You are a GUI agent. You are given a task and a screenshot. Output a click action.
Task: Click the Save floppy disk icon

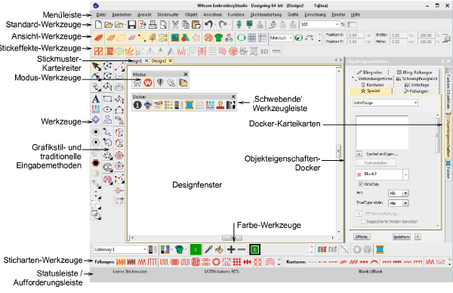(x=131, y=25)
